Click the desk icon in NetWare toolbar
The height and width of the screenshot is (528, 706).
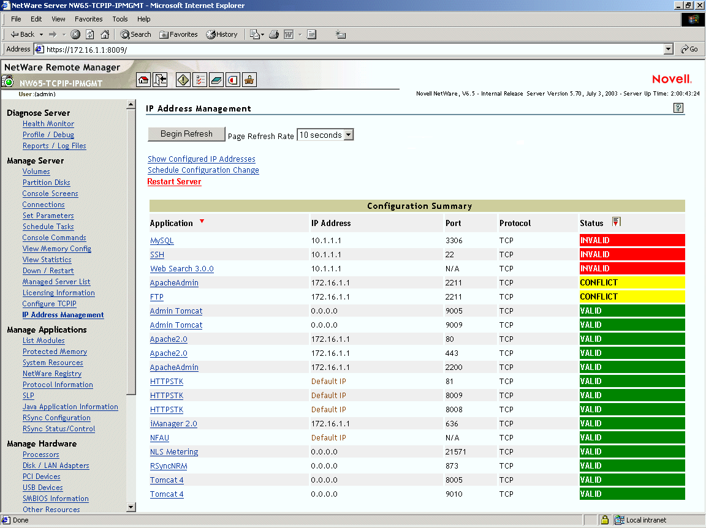coord(249,80)
